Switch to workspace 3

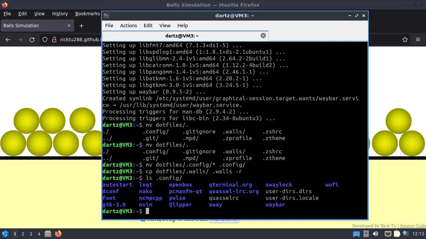pos(31,234)
